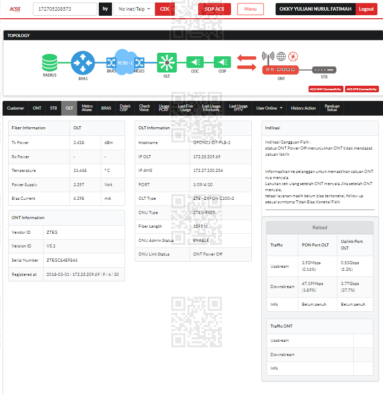
Task: Open the Last Usage Minitools tab
Action: click(x=211, y=108)
